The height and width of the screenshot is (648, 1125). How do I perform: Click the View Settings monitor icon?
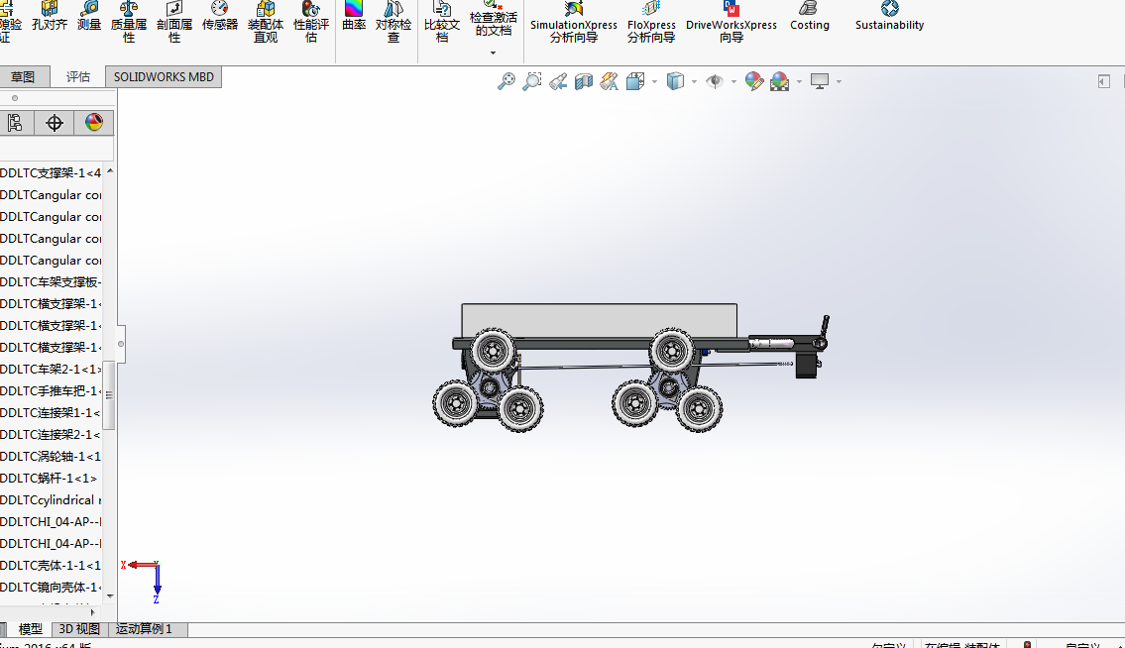tap(820, 82)
